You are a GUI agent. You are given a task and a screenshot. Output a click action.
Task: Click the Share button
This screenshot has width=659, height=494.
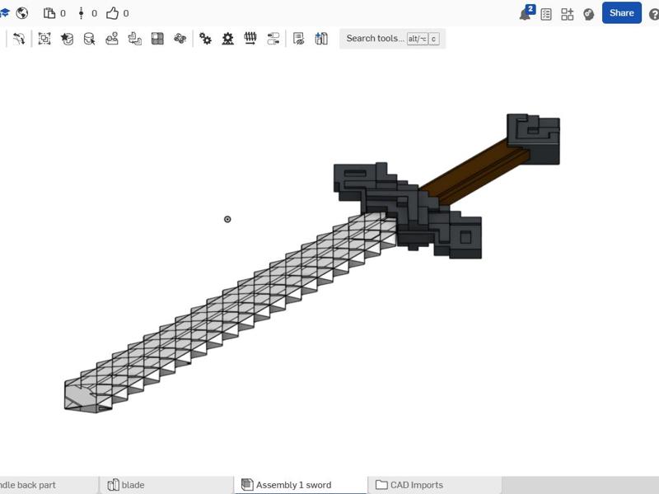click(x=622, y=12)
